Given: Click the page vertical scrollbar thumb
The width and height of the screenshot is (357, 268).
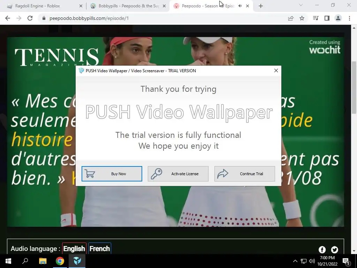Looking at the screenshot, I should (x=354, y=87).
